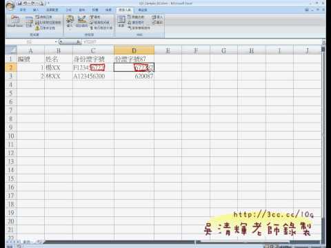Open control Properties (屬性)
Screen dimensions: 331x248
coord(95,17)
